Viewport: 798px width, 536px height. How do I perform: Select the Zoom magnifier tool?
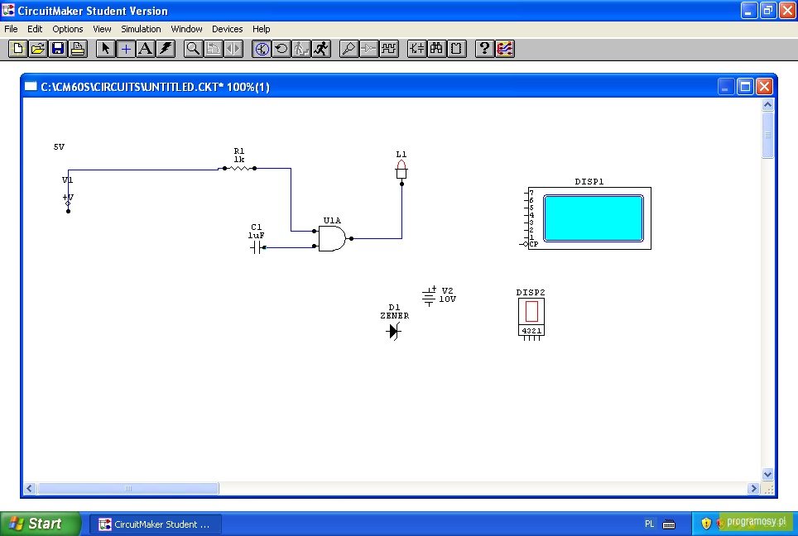(193, 49)
